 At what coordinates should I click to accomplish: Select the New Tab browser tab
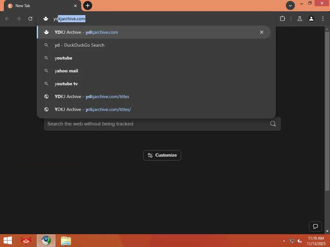(x=42, y=6)
